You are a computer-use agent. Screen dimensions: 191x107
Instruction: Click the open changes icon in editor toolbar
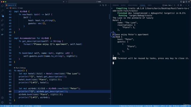click(x=103, y=5)
